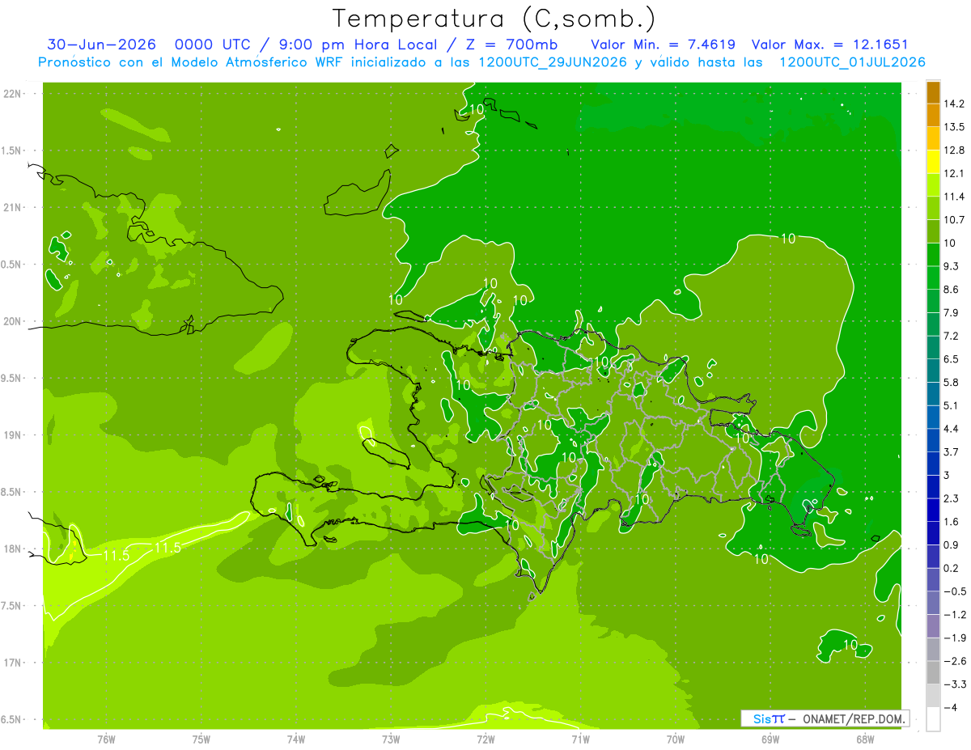Click the "20N" latitude axis label

13,321
